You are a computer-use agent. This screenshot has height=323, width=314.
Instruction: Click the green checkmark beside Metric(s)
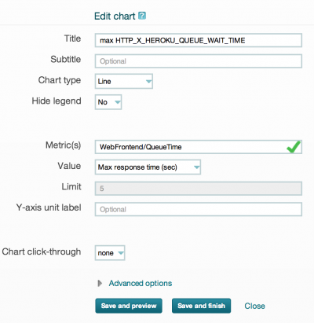coord(294,146)
